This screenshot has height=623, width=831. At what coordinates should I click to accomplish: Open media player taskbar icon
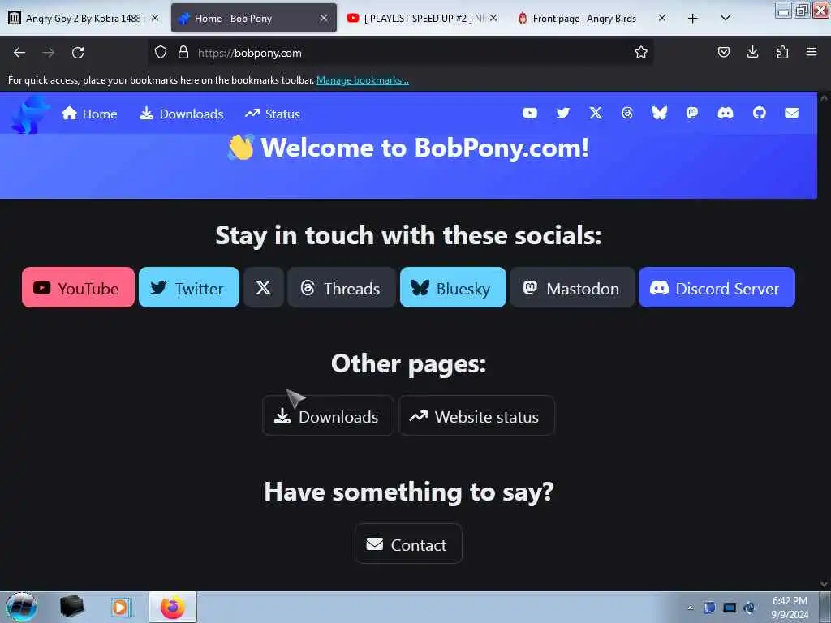coord(122,607)
